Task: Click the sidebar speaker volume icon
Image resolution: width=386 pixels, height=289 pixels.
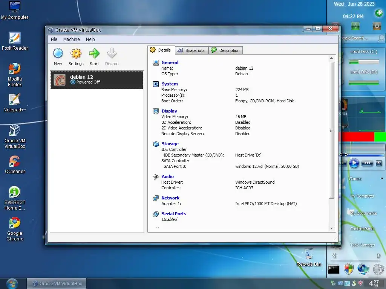Action: pyautogui.click(x=378, y=269)
